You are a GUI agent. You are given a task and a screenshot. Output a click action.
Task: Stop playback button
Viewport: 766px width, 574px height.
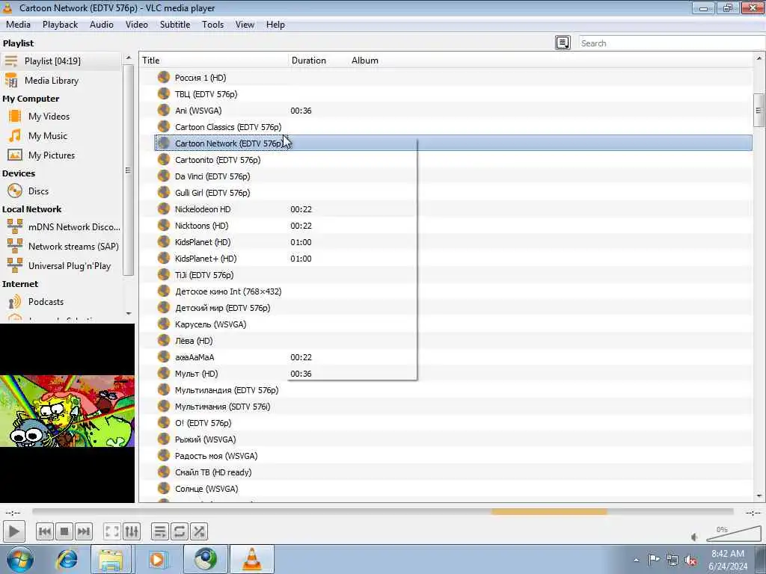(64, 531)
